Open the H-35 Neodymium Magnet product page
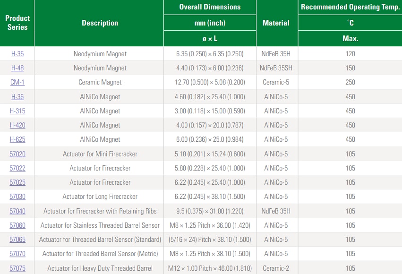The width and height of the screenshot is (402, 274). (17, 54)
